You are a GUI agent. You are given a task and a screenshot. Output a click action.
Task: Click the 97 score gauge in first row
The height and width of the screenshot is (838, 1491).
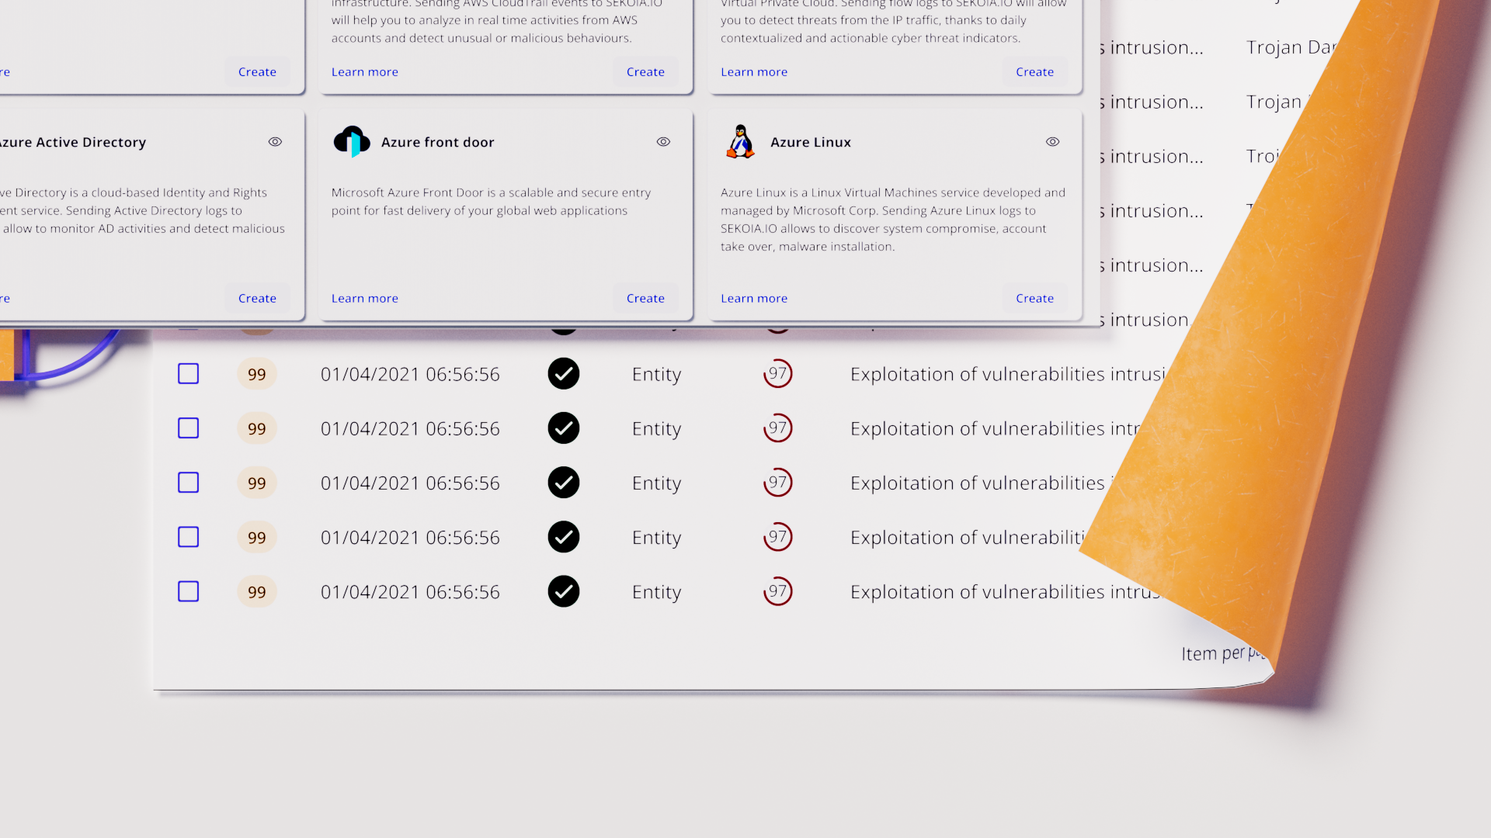(777, 374)
